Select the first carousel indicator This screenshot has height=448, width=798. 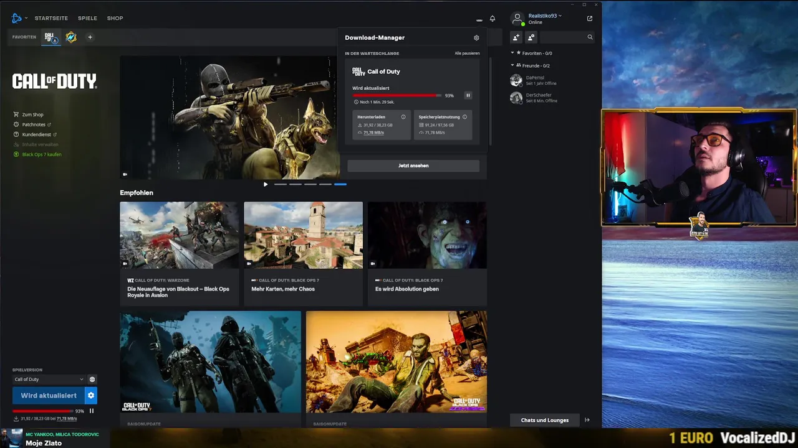point(281,184)
